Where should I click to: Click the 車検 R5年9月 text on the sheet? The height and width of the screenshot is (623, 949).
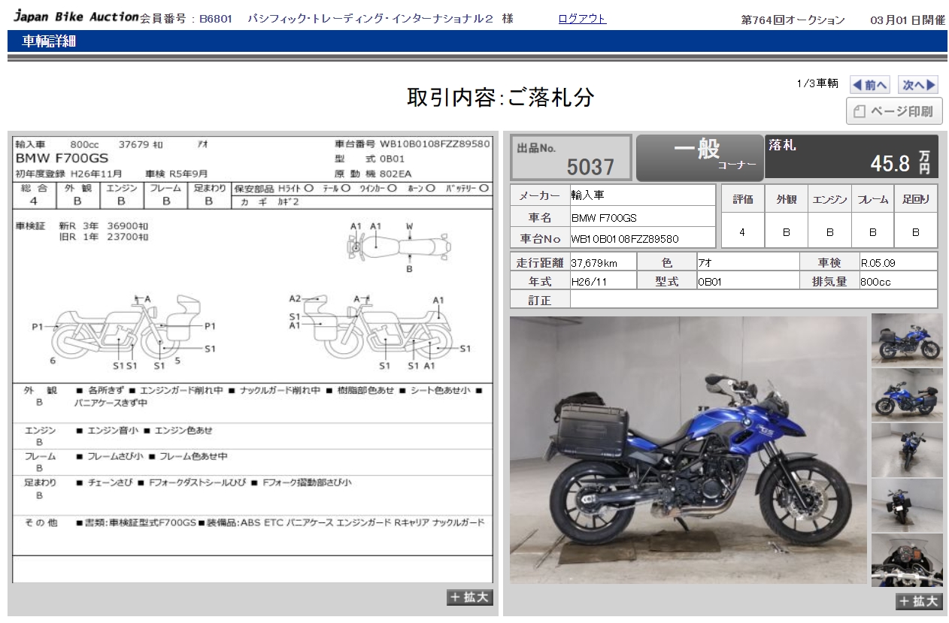pos(177,174)
